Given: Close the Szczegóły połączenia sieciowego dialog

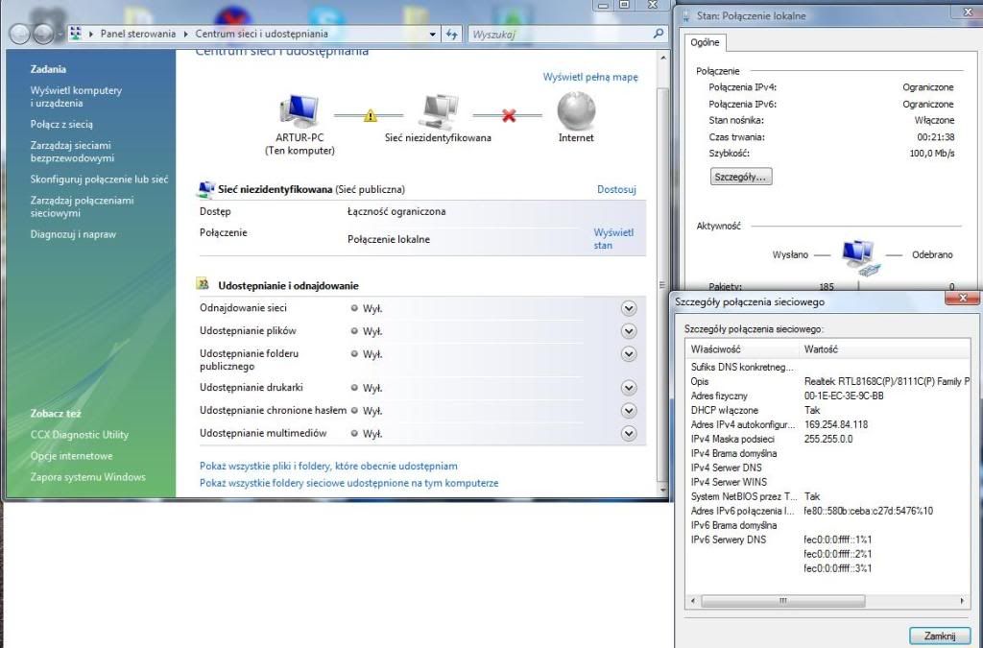Looking at the screenshot, I should tap(962, 299).
